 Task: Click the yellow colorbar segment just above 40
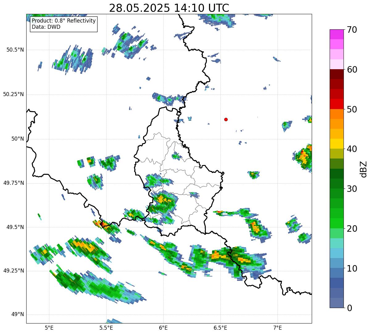(337, 144)
